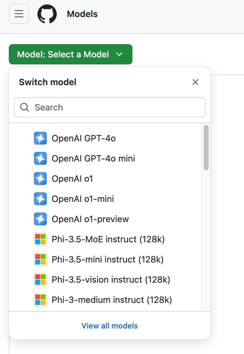Select OpenAI GPT-4o mini model

pyautogui.click(x=105, y=158)
